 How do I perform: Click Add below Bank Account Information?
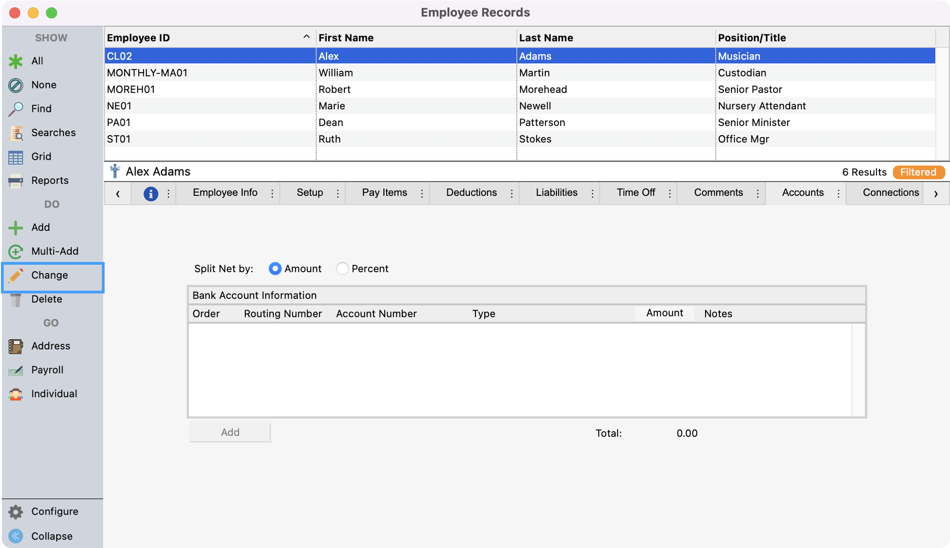(x=230, y=432)
